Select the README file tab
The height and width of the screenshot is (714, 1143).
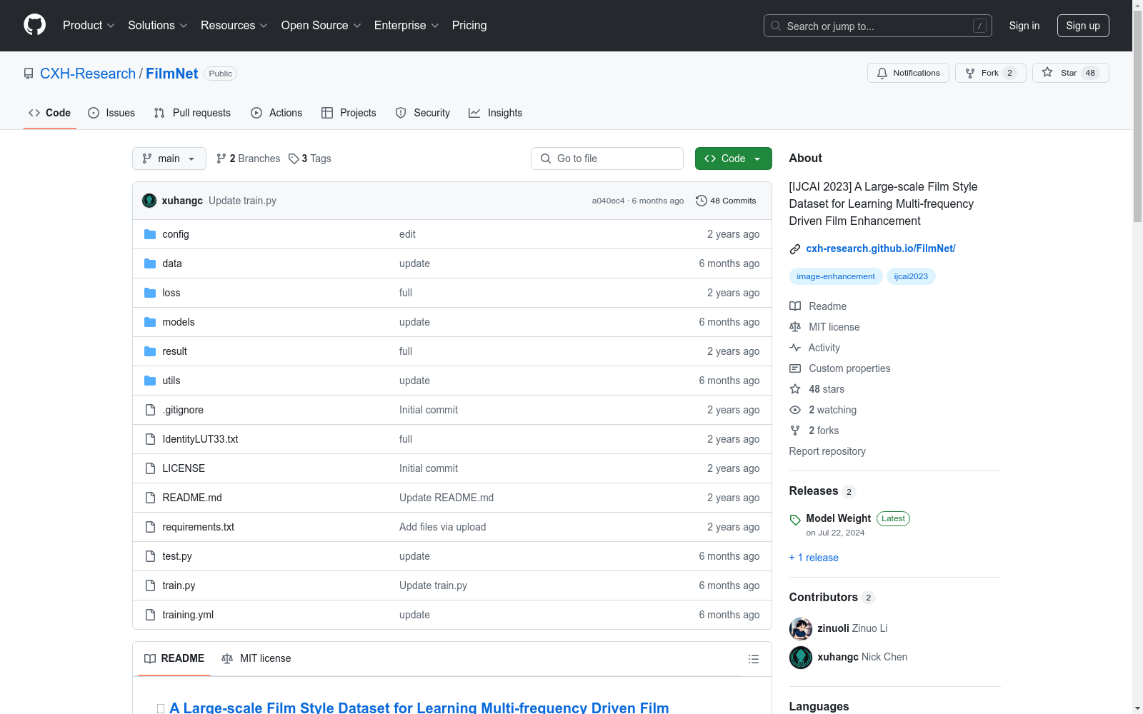tap(174, 658)
